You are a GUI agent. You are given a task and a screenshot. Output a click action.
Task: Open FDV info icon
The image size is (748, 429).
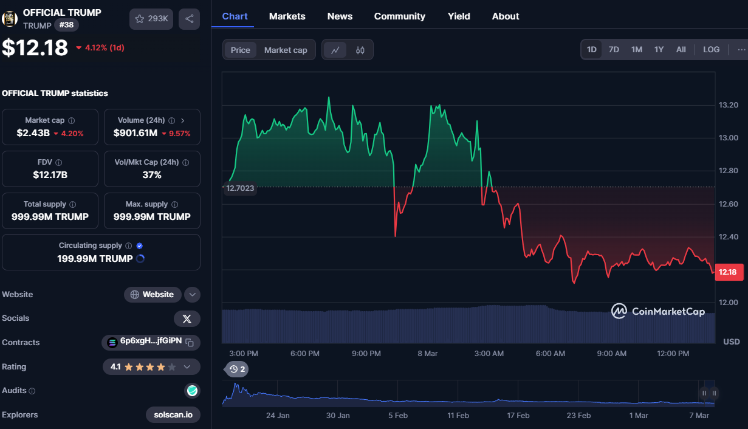pyautogui.click(x=59, y=163)
